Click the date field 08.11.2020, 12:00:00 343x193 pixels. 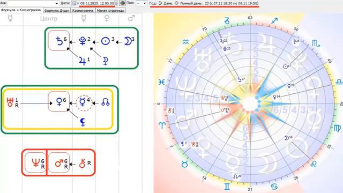[97, 3]
